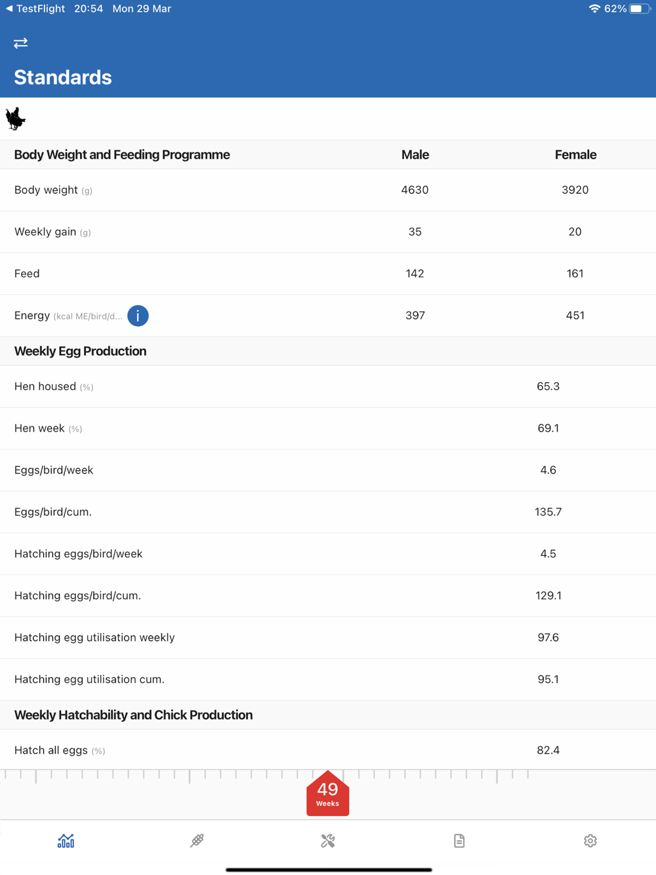Tap the swap arrows icon in header
This screenshot has height=875, width=656.
21,43
